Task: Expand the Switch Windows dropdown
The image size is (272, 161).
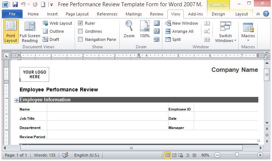Action: pos(225,32)
